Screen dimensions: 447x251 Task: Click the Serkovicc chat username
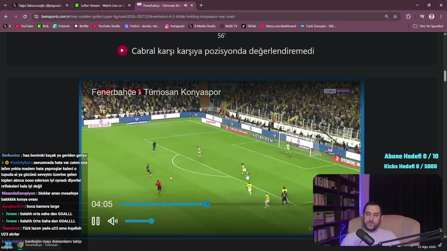(11, 155)
